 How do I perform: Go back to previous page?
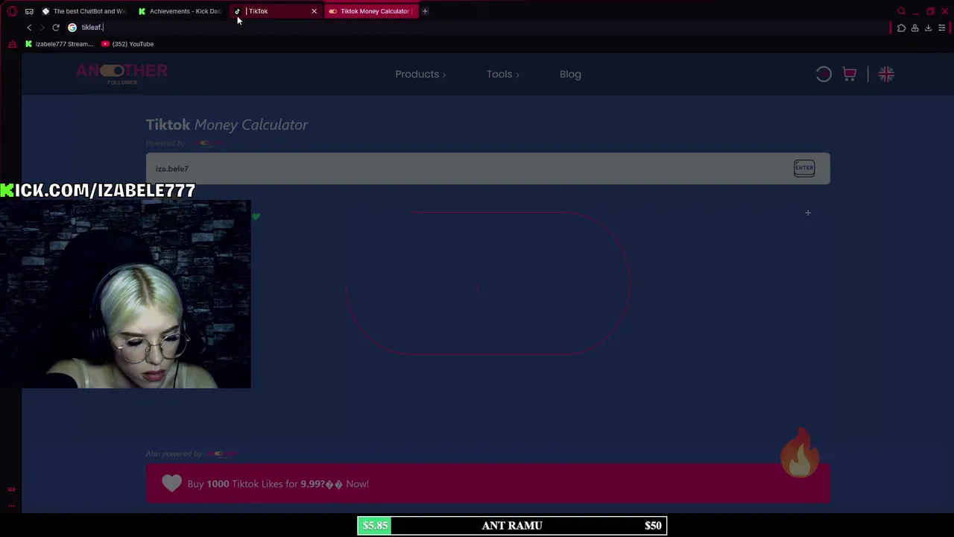(x=29, y=28)
